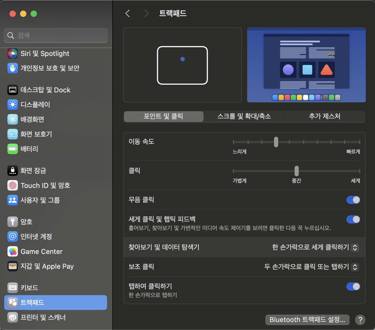Viewport: 375px width, 330px height.
Task: Switch to 스크롤 및 확대/축소 tab
Action: point(244,116)
